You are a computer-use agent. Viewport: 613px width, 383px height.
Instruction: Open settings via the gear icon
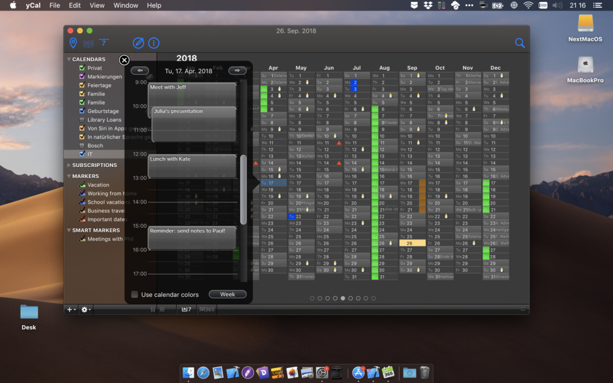[84, 309]
